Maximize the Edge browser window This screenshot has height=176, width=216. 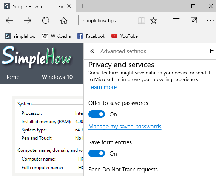tap(193, 6)
